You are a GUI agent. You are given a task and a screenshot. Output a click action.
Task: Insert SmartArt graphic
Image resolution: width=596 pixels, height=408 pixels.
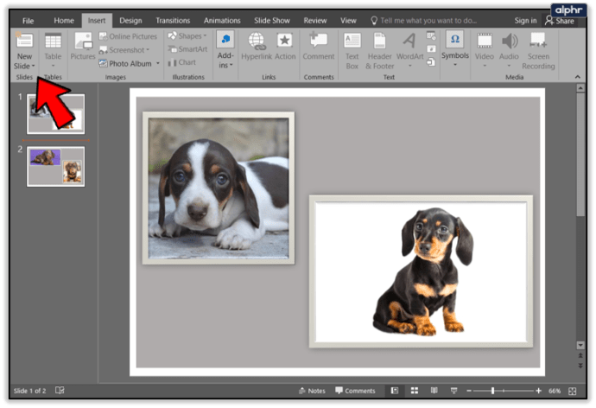pyautogui.click(x=187, y=49)
